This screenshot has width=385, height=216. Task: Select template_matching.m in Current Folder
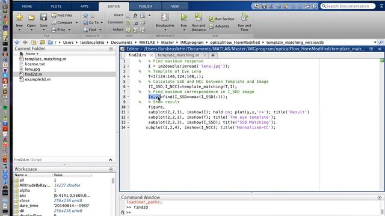pyautogui.click(x=46, y=59)
